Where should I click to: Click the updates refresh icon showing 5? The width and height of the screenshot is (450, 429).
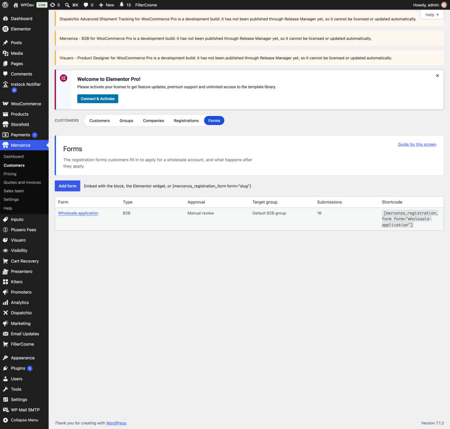coord(53,5)
